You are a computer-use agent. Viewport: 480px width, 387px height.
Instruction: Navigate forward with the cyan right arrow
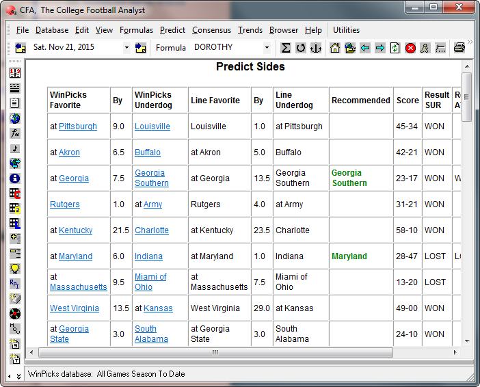(380, 48)
